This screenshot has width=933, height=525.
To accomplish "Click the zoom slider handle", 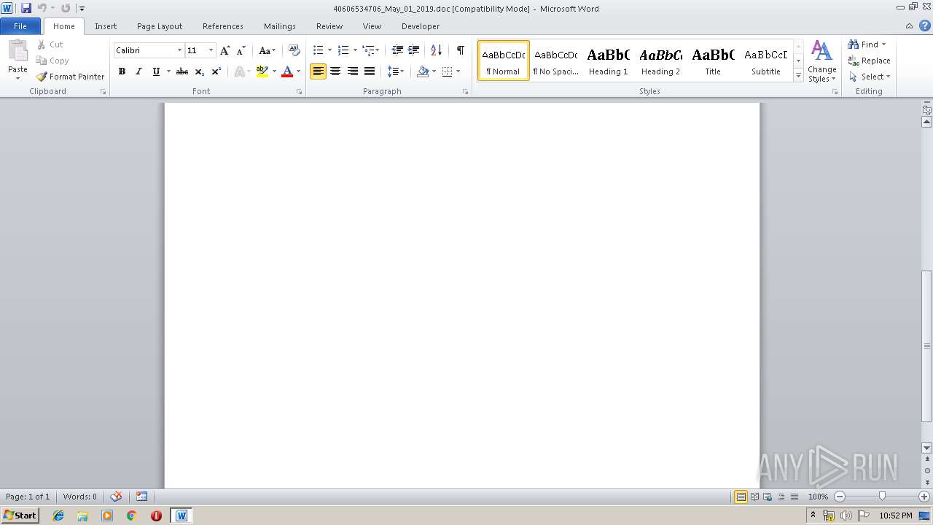I will (x=882, y=497).
